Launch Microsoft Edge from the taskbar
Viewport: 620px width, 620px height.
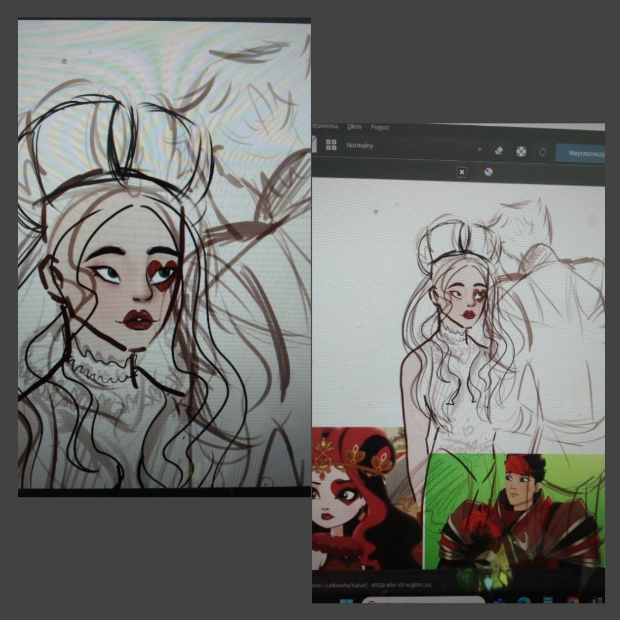tap(523, 602)
